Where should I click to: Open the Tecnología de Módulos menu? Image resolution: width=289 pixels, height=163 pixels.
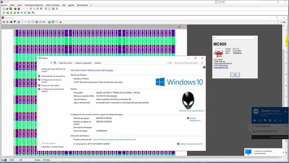coord(34,5)
